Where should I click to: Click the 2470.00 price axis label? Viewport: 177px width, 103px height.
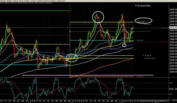click(173, 16)
